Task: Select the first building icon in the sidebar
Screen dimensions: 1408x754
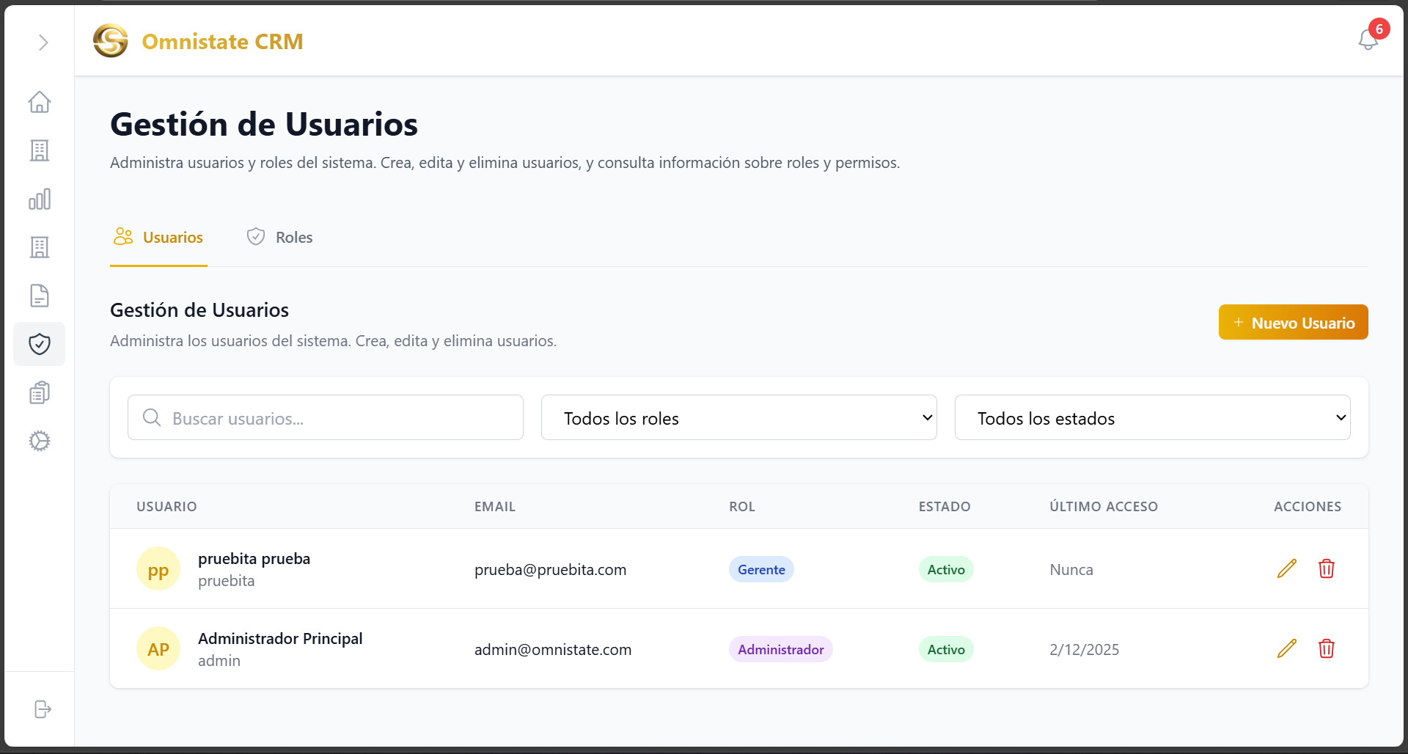Action: (x=40, y=150)
